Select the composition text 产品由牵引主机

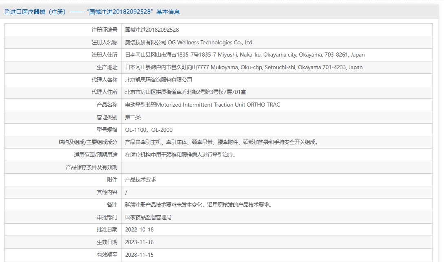[x=221, y=142]
